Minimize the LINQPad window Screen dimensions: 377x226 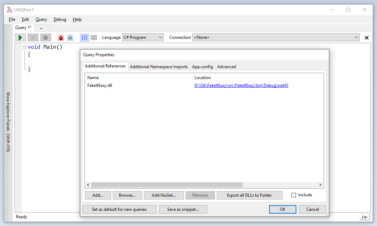(x=332, y=10)
